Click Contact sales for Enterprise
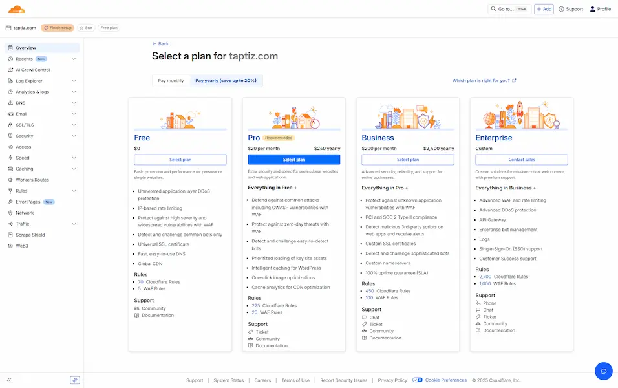 point(521,160)
